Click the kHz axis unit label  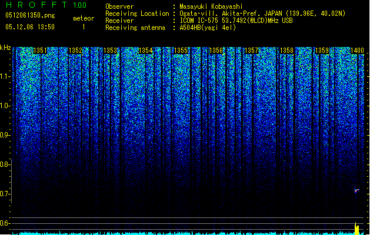5,48
